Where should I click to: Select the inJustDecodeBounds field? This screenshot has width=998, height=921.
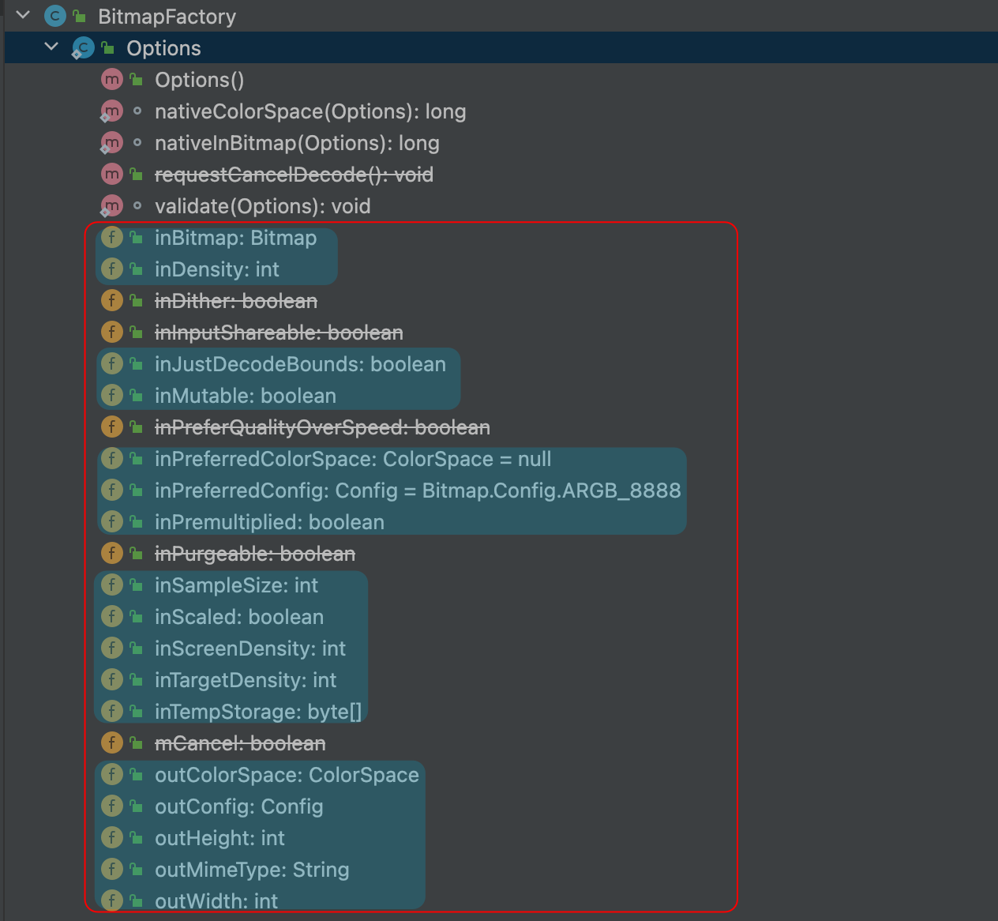(x=300, y=363)
